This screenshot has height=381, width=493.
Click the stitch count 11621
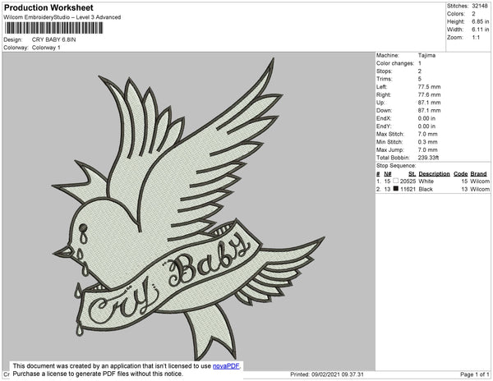[408, 189]
